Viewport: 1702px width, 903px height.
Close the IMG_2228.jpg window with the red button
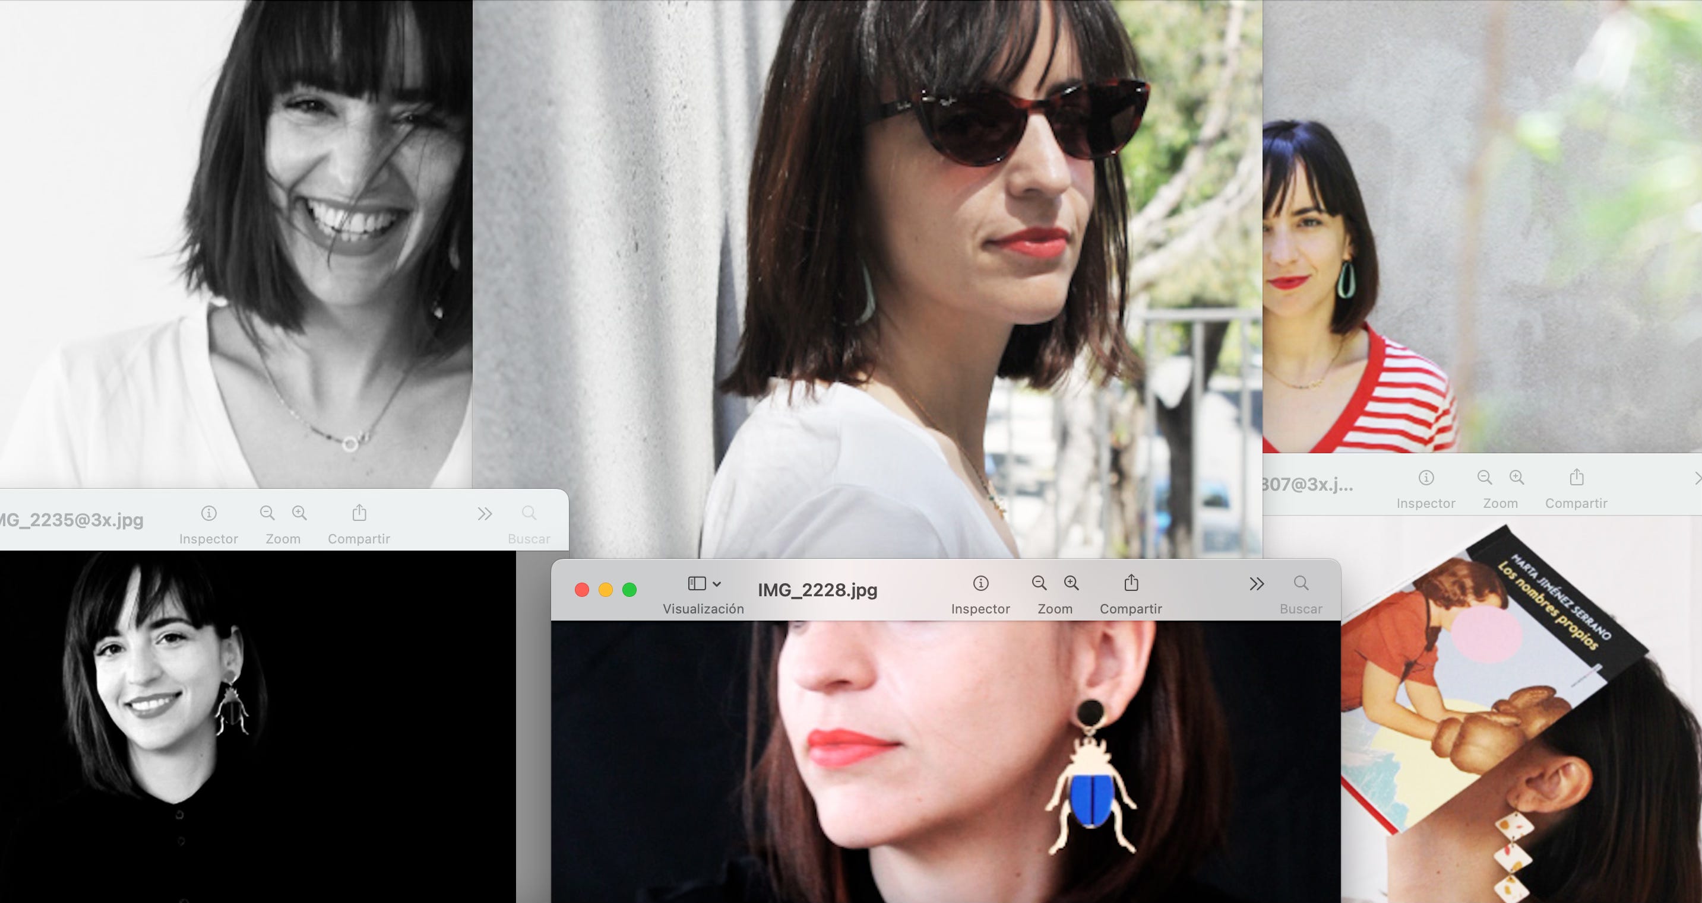(582, 590)
